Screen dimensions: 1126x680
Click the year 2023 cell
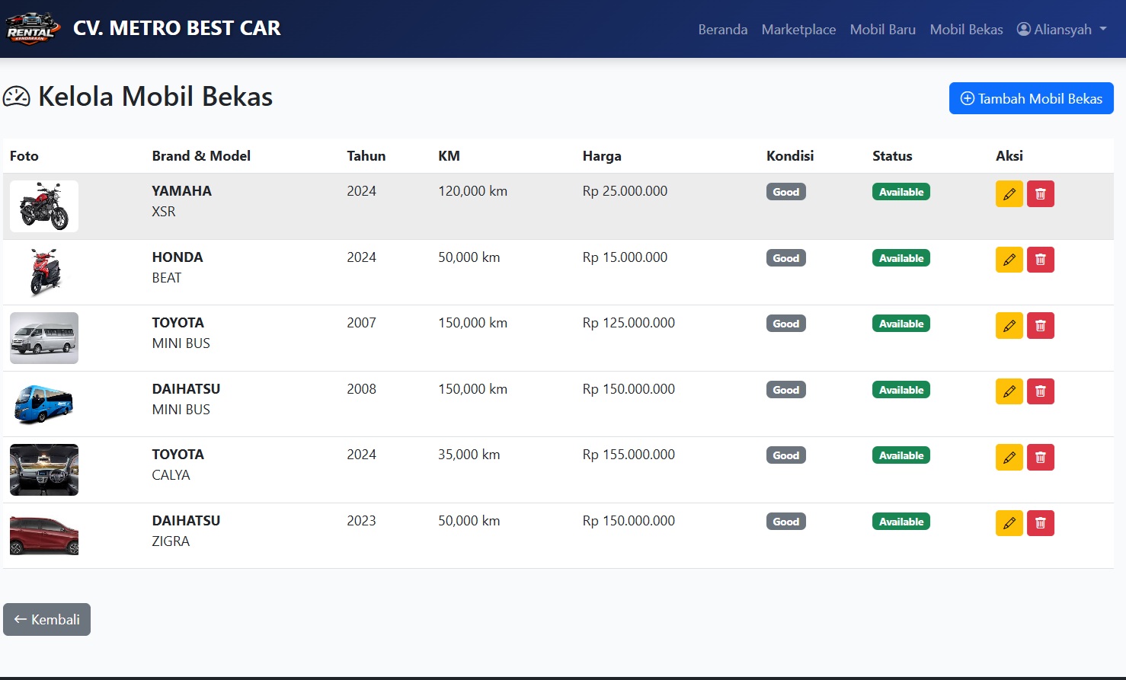(361, 521)
